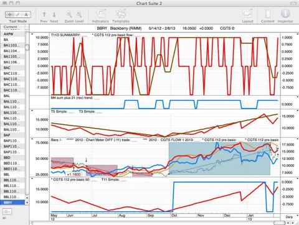Select the crosshair tool in Tool Mode
The image size is (299, 225).
tap(9, 14)
